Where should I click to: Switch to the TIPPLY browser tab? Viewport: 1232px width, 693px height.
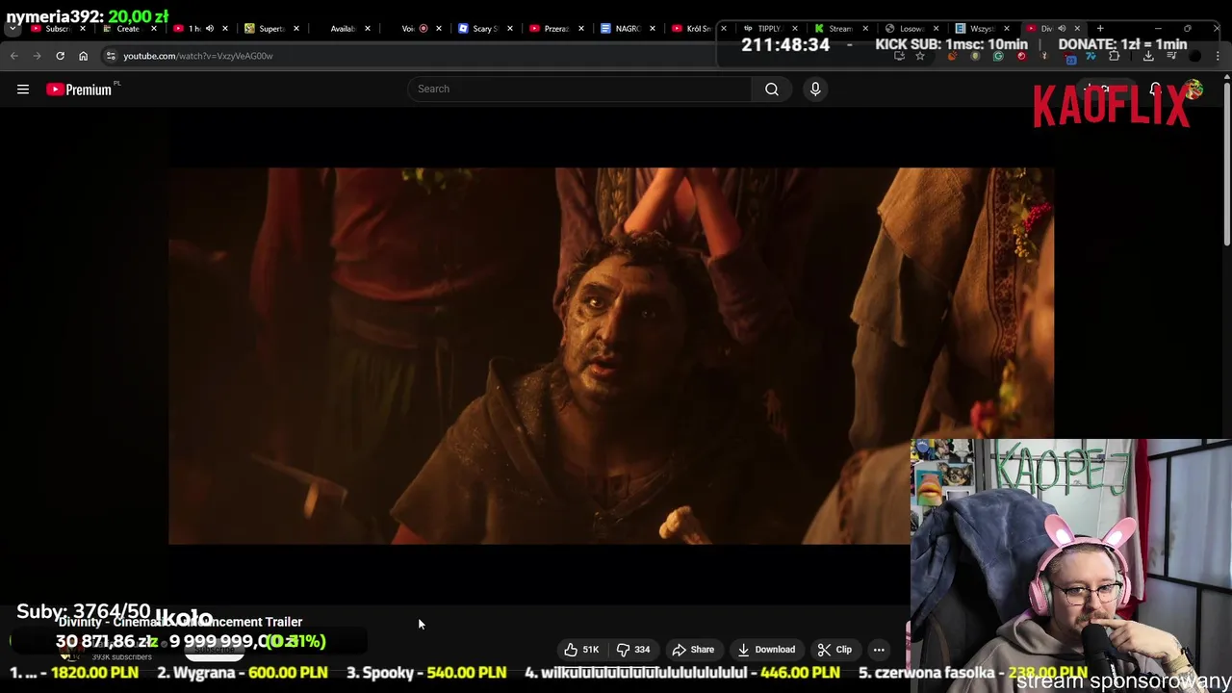[x=768, y=29]
